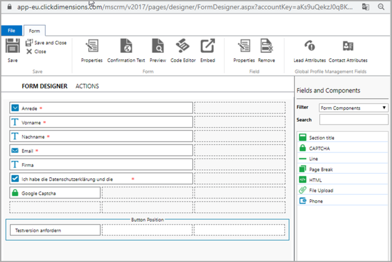Image resolution: width=392 pixels, height=262 pixels.
Task: Select the Section title component
Action: point(343,137)
